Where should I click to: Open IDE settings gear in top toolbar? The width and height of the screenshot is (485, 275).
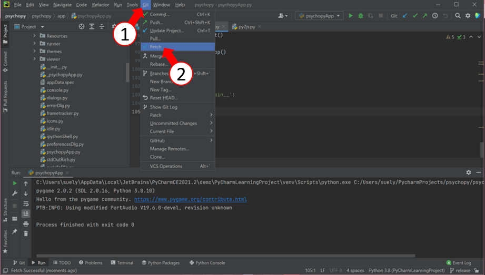468,16
